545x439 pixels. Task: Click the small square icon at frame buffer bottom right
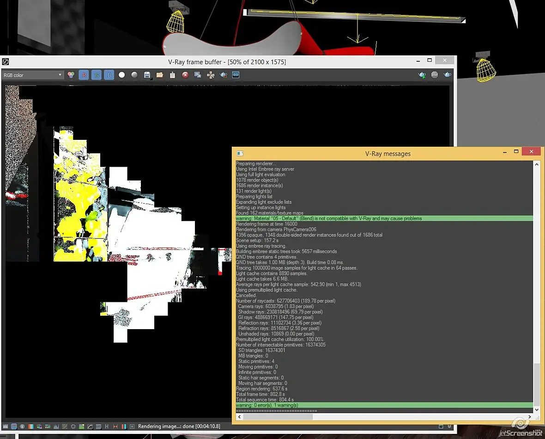(x=441, y=426)
